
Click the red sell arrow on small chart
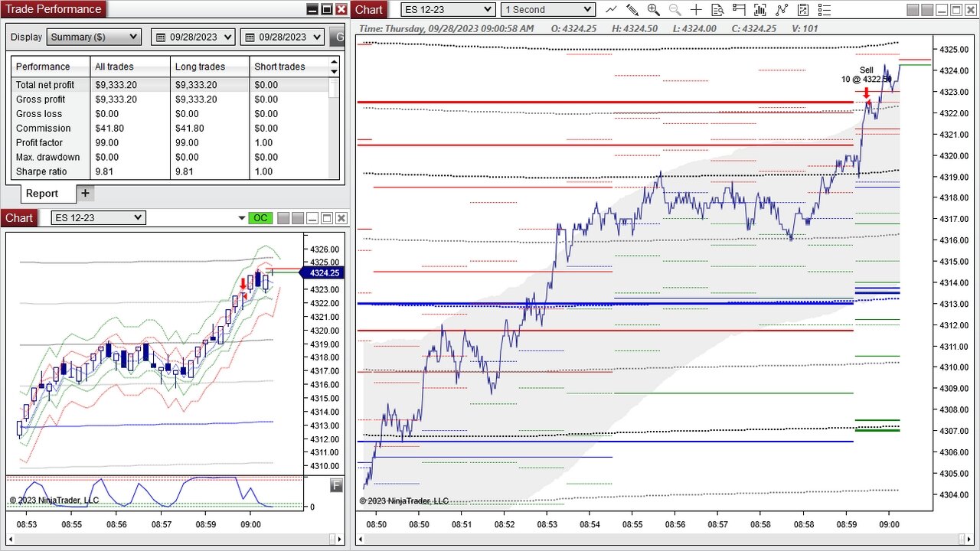coord(243,284)
